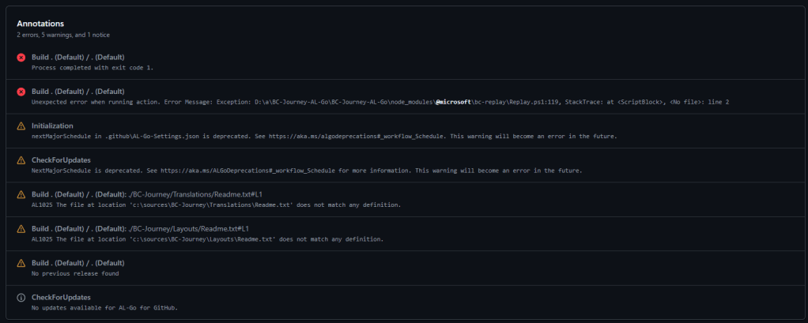Click the warning icon beside "No previous release found"
Viewport: 808px width, 323px height.
coord(21,262)
